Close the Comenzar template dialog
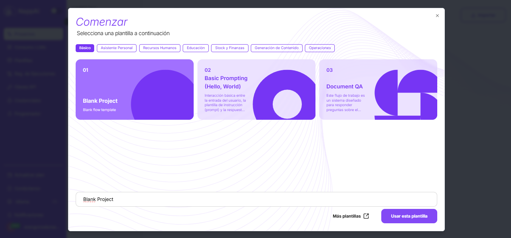511x238 pixels. coord(437,16)
